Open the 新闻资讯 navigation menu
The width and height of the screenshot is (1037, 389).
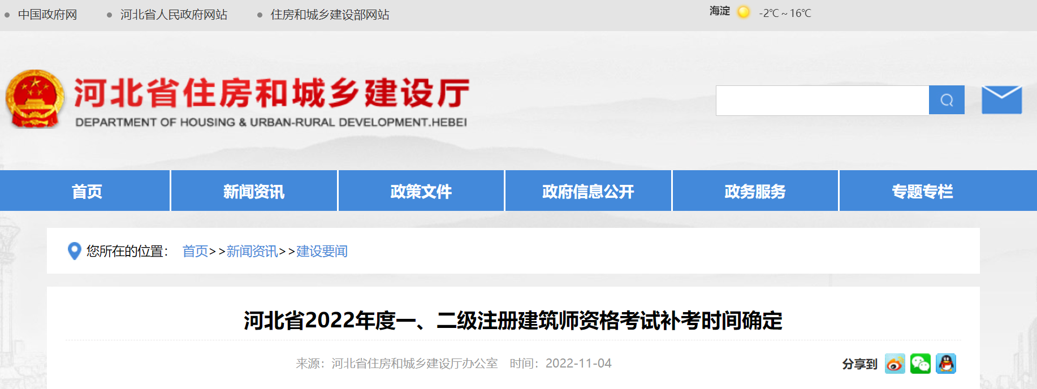(254, 191)
